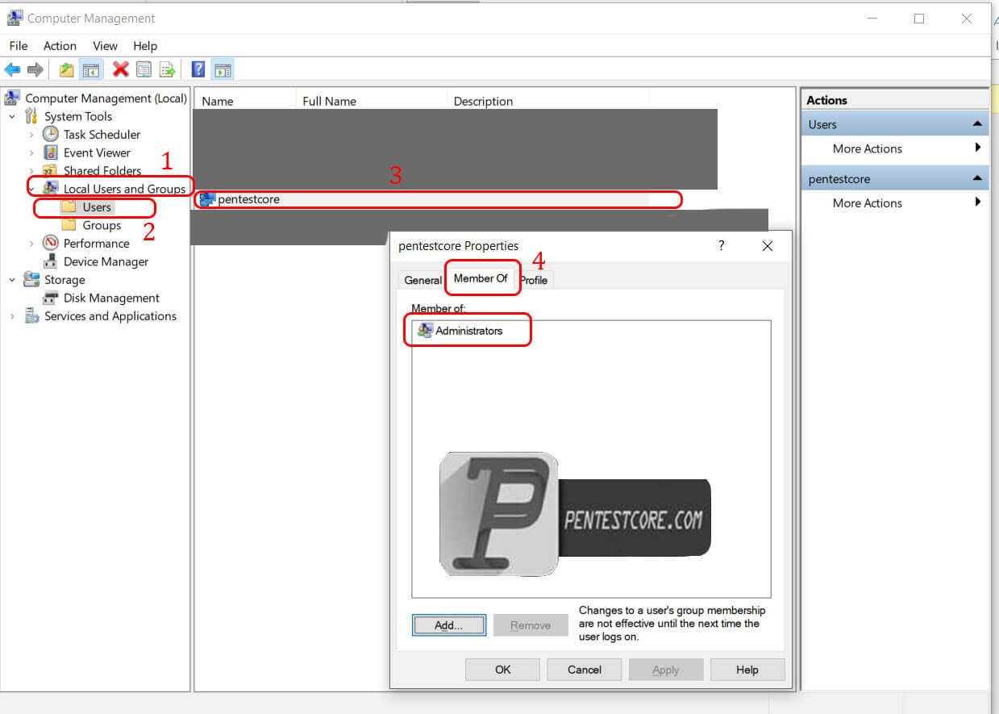Click the Task Scheduler clock icon

51,134
